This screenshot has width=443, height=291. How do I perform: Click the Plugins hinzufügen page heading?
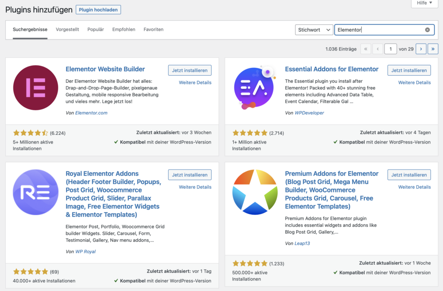tap(39, 10)
